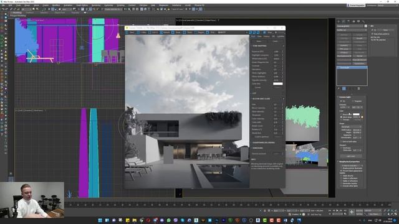Open the Create tab in command panel

coord(339,21)
